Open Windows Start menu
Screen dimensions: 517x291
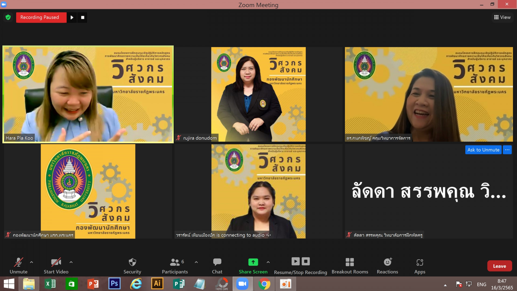click(9, 284)
